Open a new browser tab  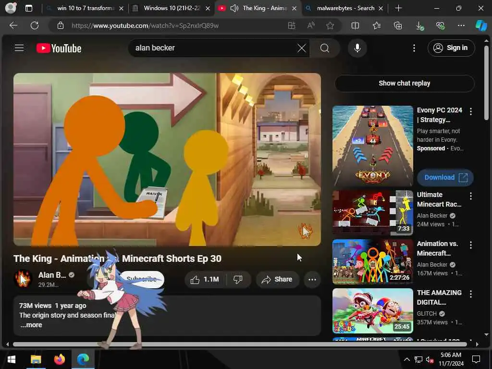click(398, 8)
